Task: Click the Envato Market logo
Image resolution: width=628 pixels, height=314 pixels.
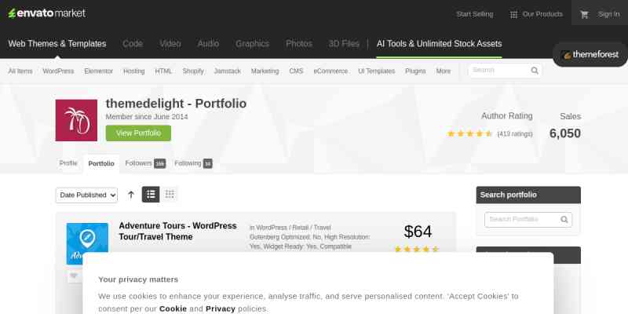Action: tap(47, 13)
